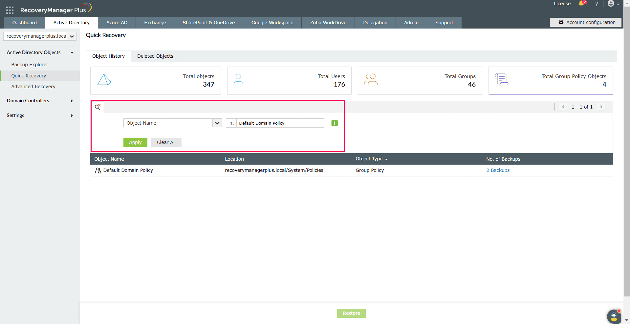
Task: Go to next page arrow
Action: pos(601,107)
